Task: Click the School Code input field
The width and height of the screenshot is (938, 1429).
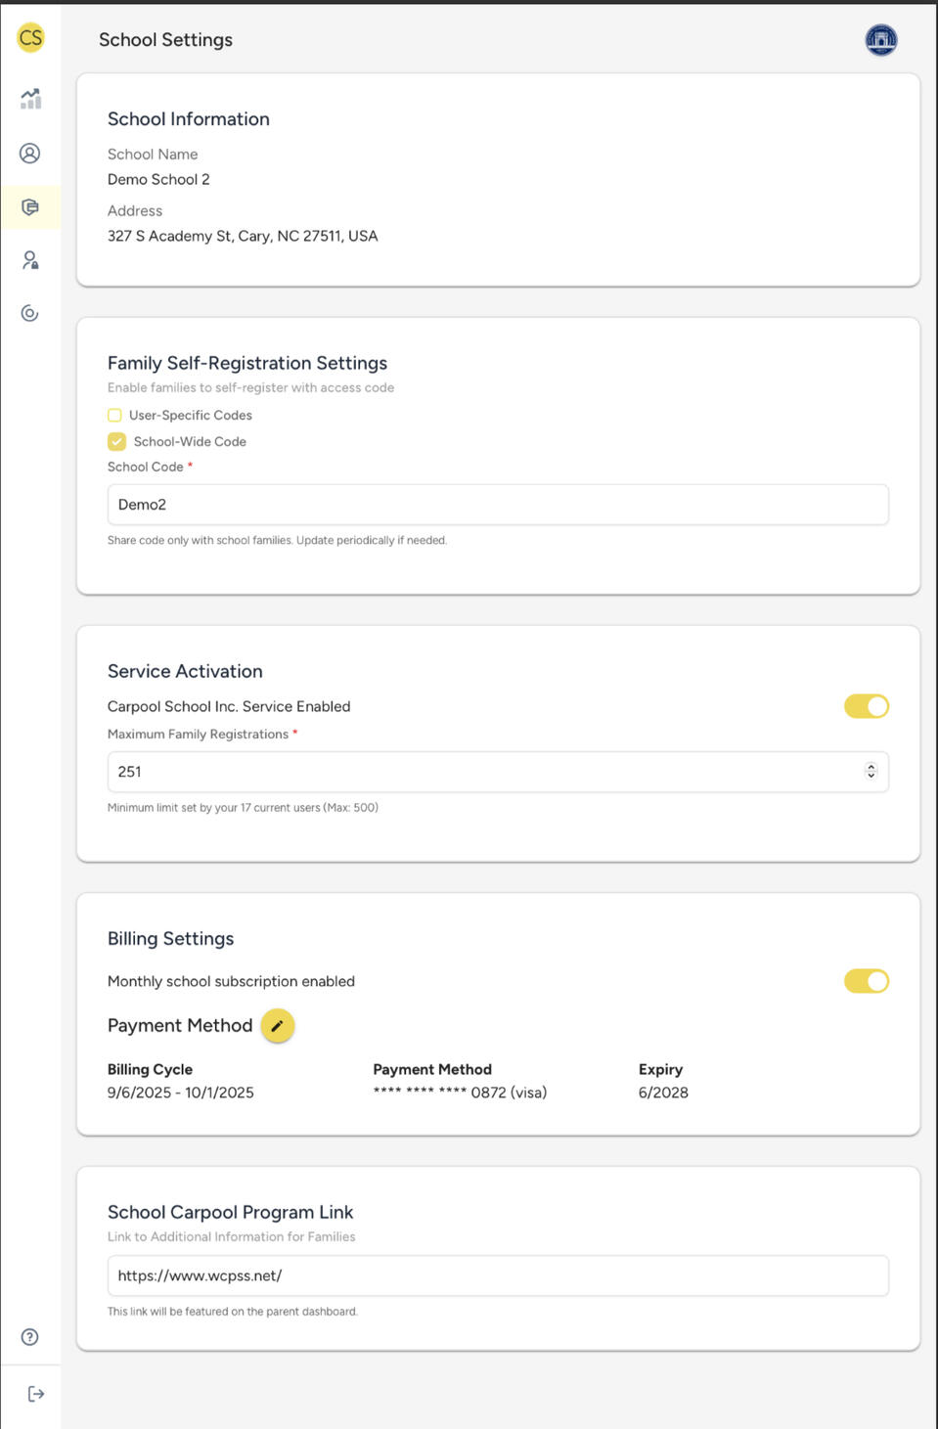Action: pyautogui.click(x=497, y=505)
